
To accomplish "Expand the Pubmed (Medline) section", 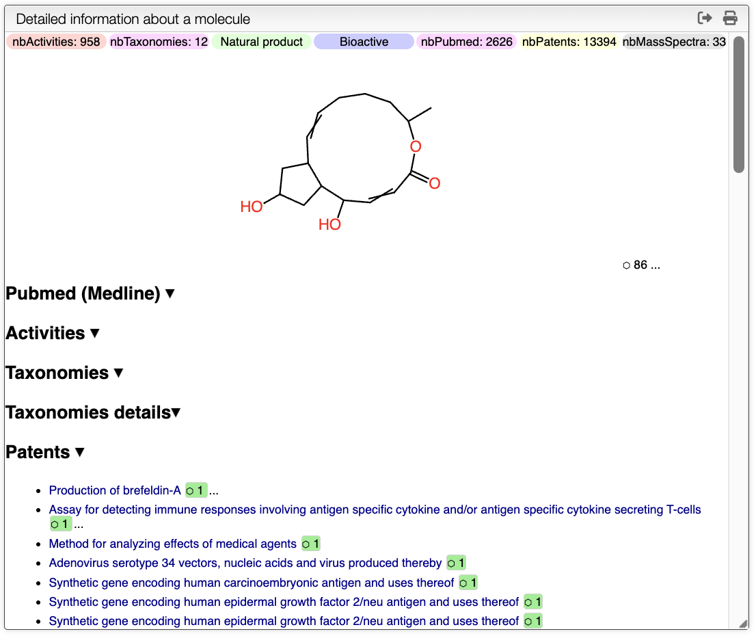I will point(90,293).
